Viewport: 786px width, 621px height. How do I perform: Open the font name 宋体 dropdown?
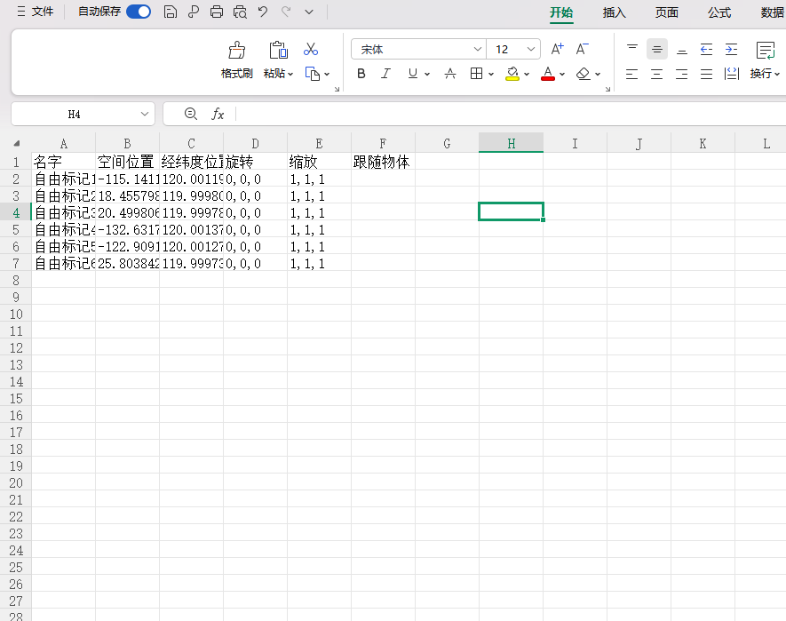click(477, 50)
